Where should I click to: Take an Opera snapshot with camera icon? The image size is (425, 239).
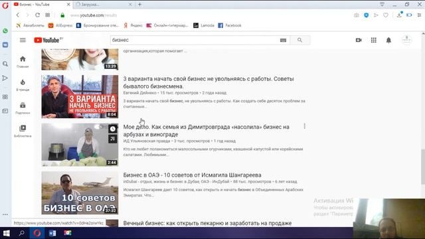point(357,15)
